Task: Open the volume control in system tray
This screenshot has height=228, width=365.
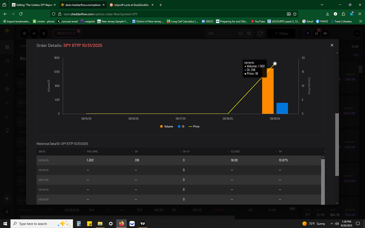Action: pyautogui.click(x=337, y=223)
